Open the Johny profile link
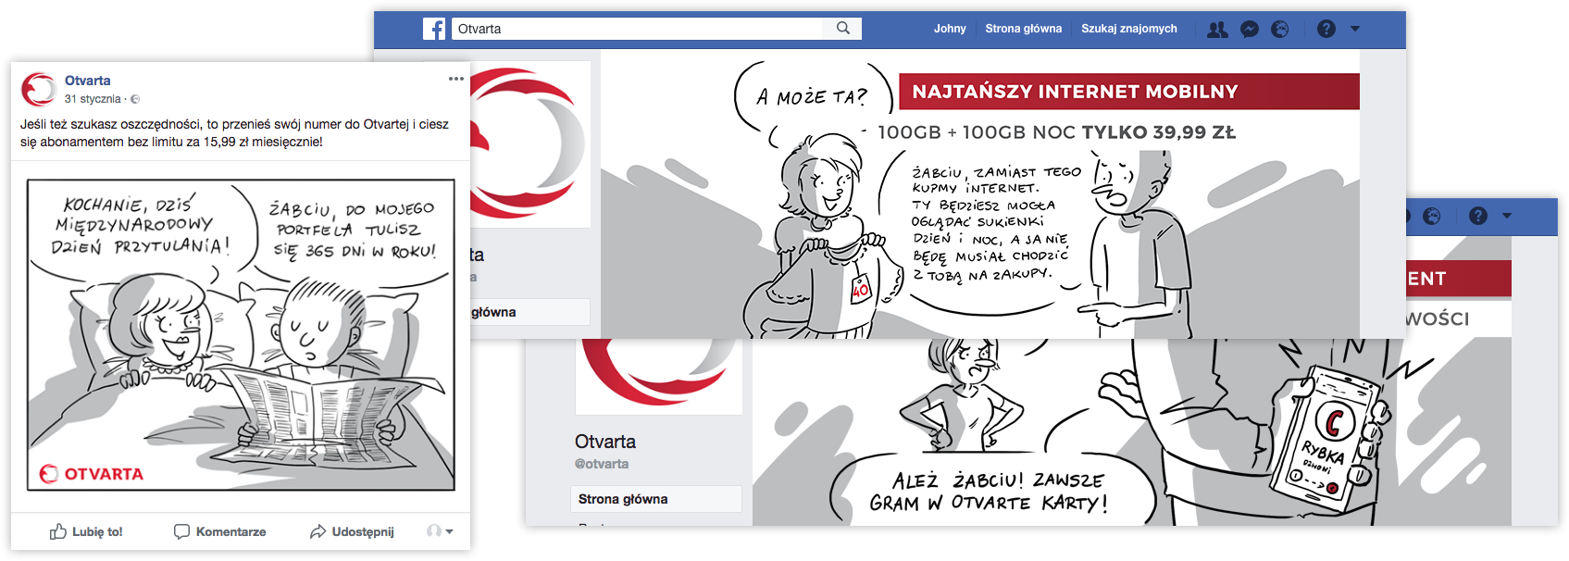This screenshot has width=1569, height=561. tap(950, 29)
